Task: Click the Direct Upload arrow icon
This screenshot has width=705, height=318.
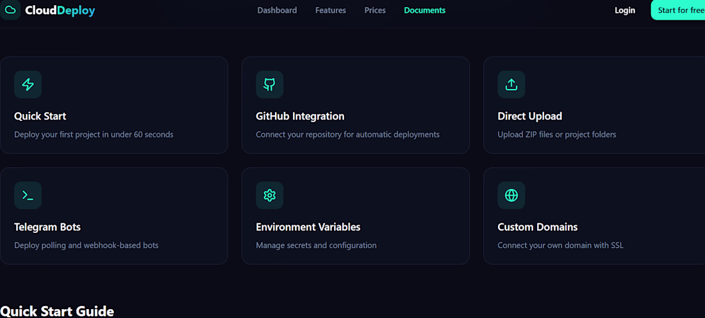Action: (x=511, y=84)
